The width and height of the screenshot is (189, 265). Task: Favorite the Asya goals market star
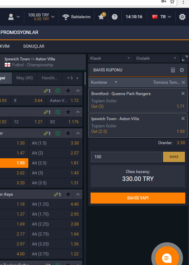pos(68,195)
